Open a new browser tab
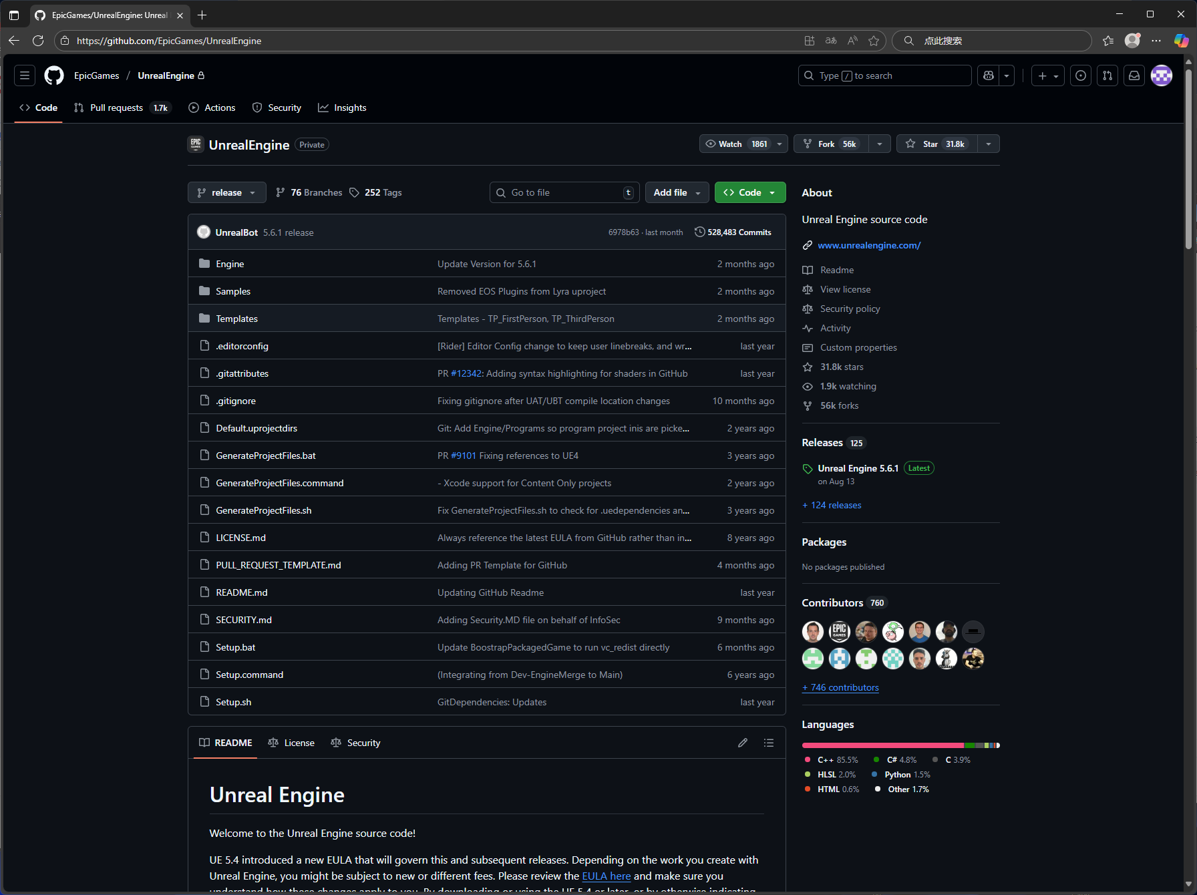This screenshot has width=1197, height=895. (202, 15)
